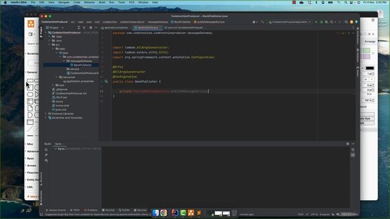This screenshot has width=390, height=219.
Task: Click the build hammer icon
Action: pos(263,22)
